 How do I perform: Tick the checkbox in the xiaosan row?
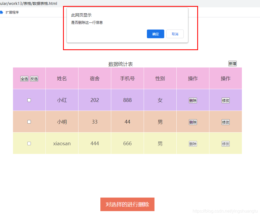[29, 143]
